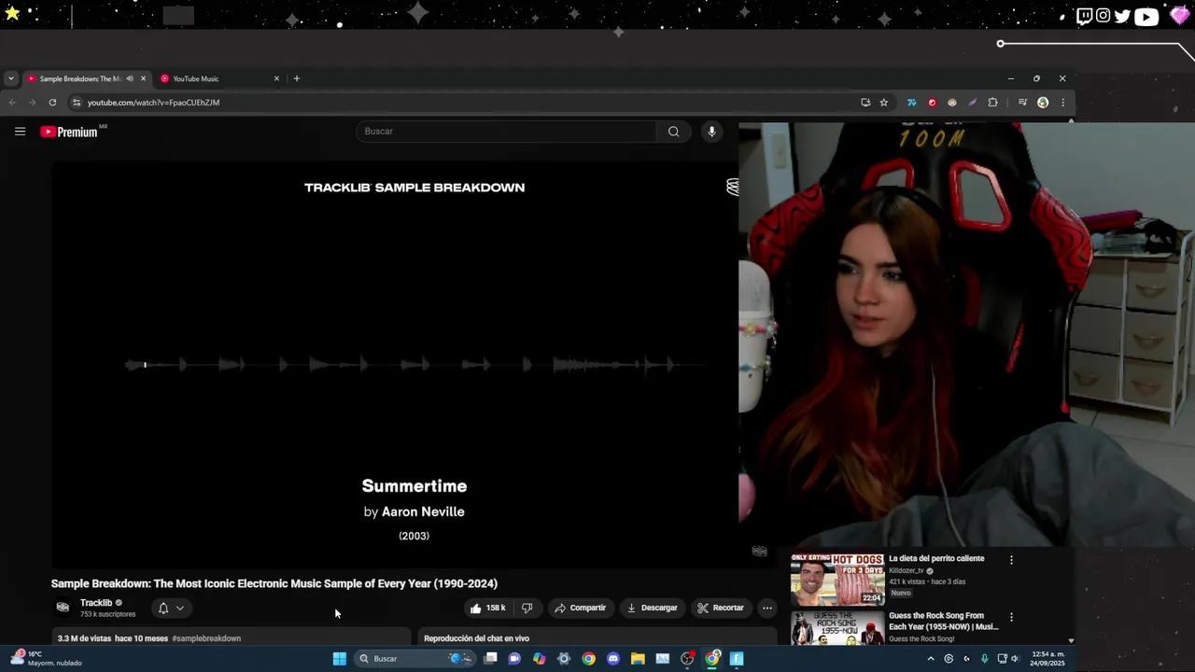Click the red circular extension icon

932,103
